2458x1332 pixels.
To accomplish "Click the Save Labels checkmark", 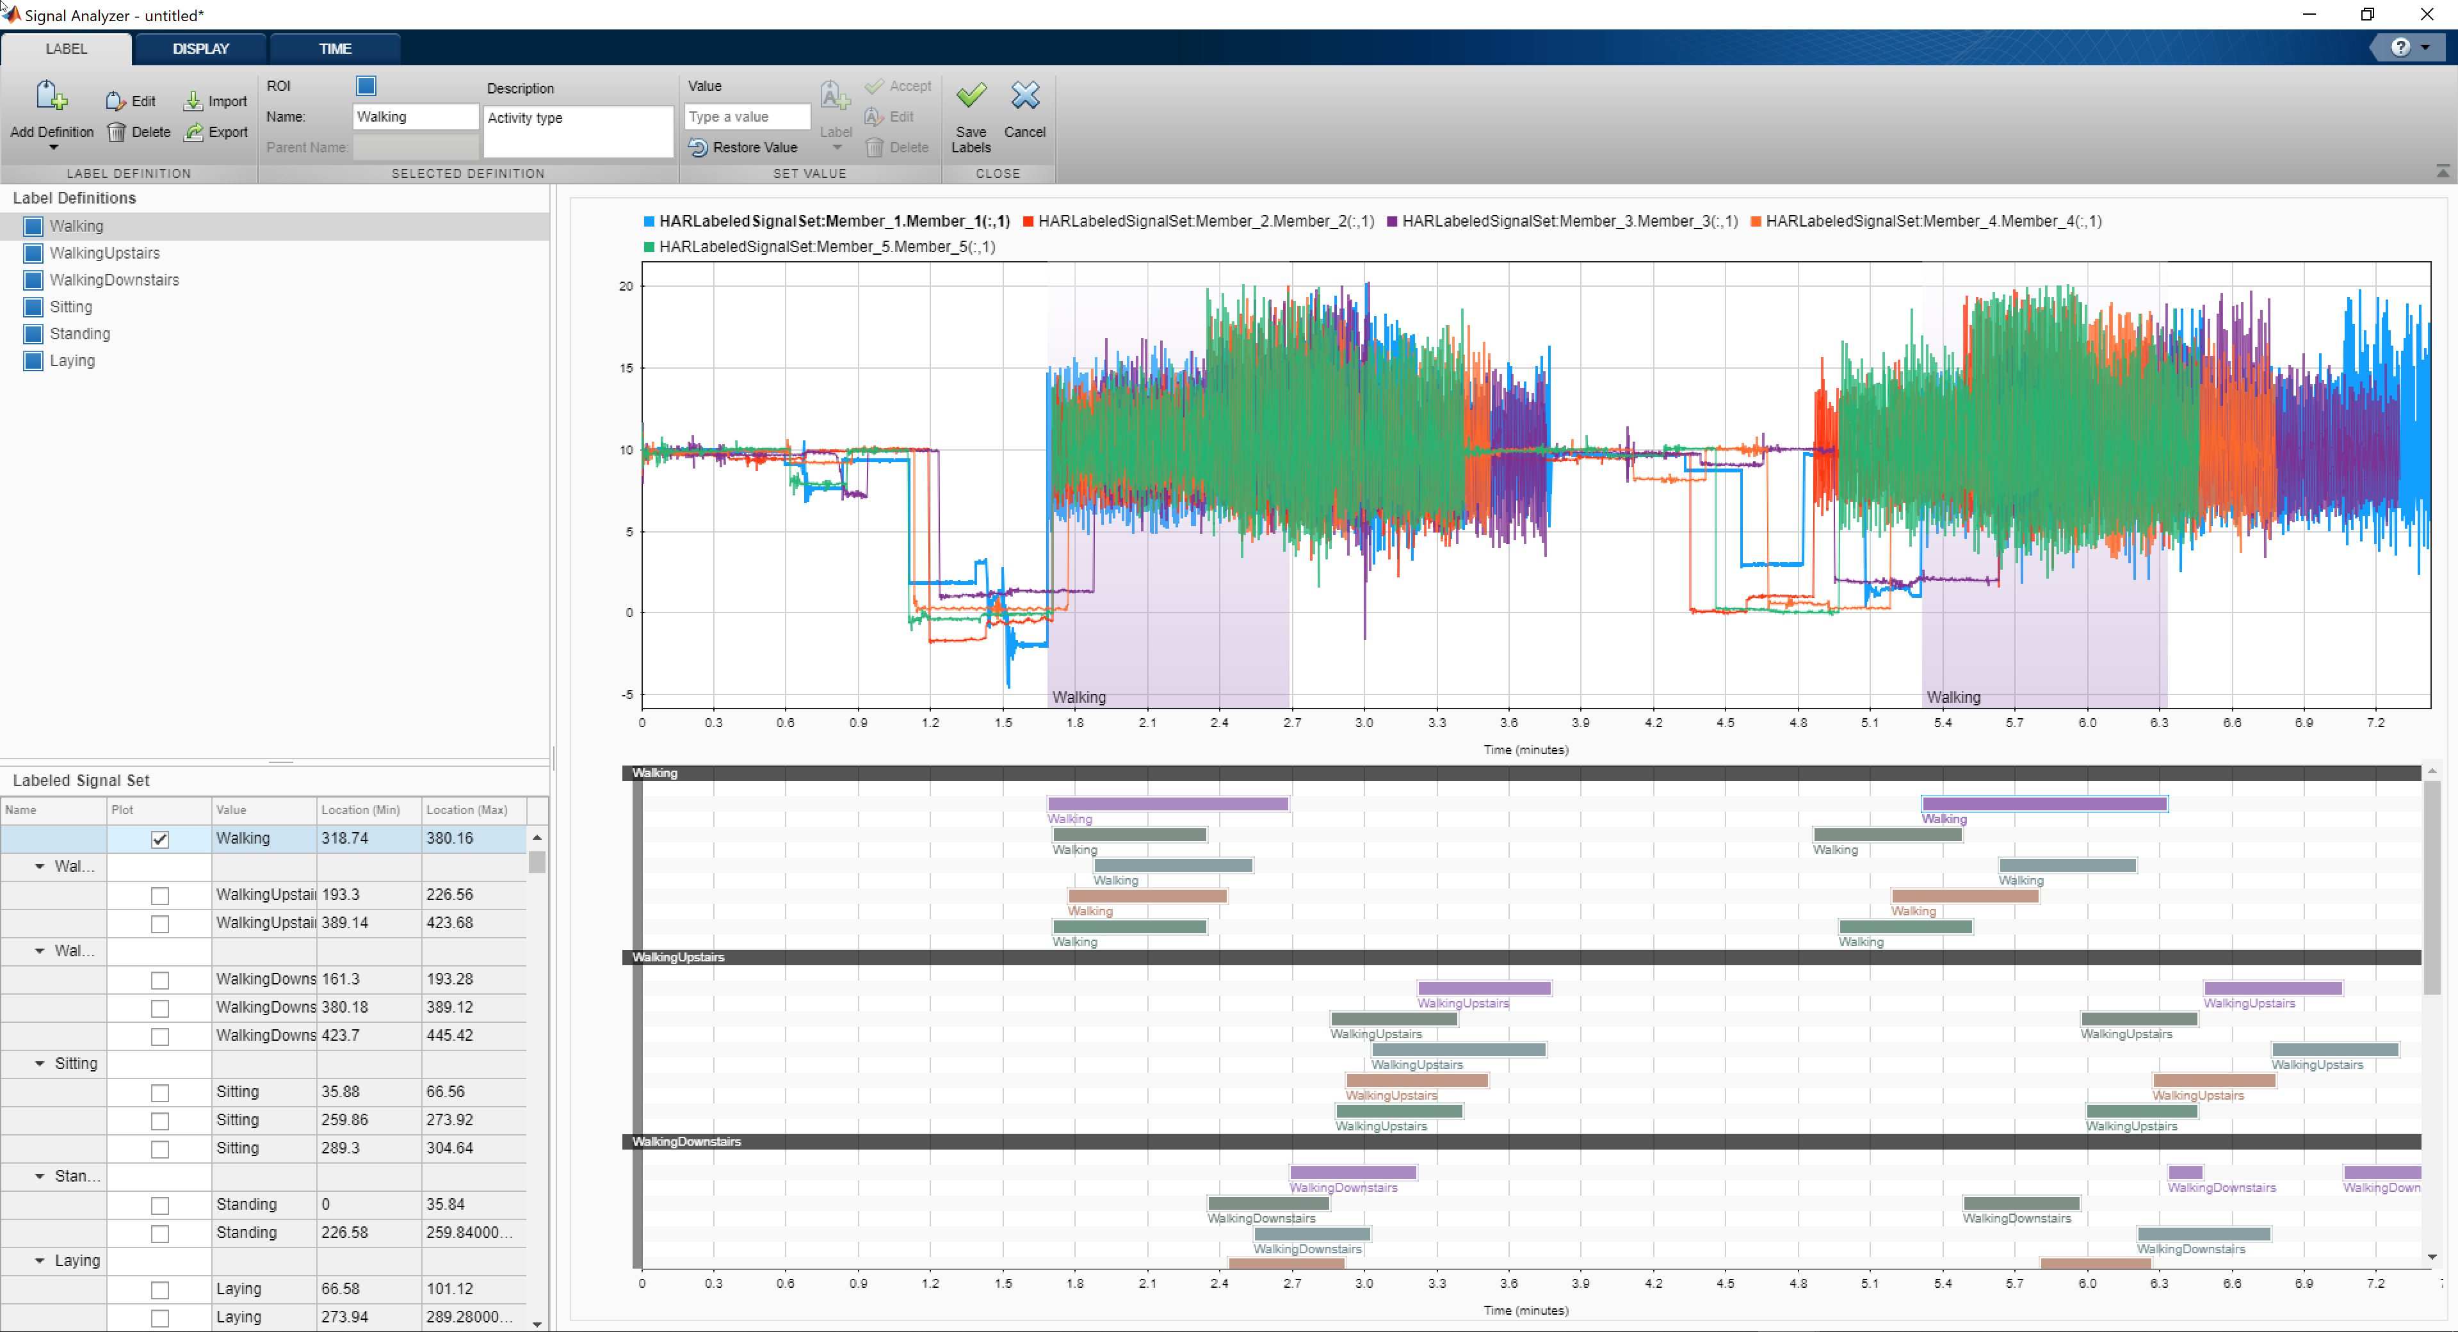I will [x=971, y=95].
